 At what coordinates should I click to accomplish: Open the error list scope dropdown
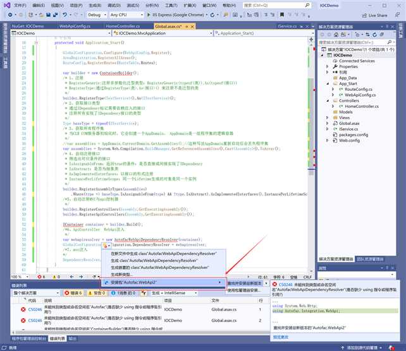point(36,293)
